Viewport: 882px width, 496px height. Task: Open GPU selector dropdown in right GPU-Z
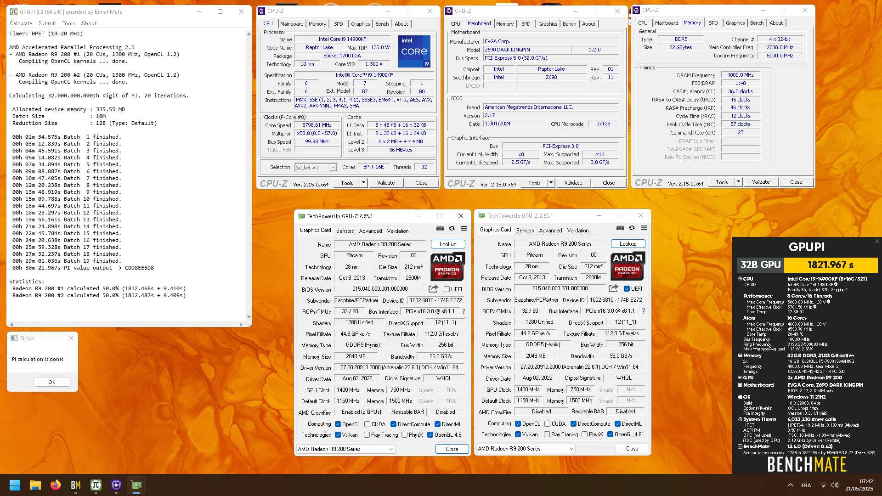(526, 449)
